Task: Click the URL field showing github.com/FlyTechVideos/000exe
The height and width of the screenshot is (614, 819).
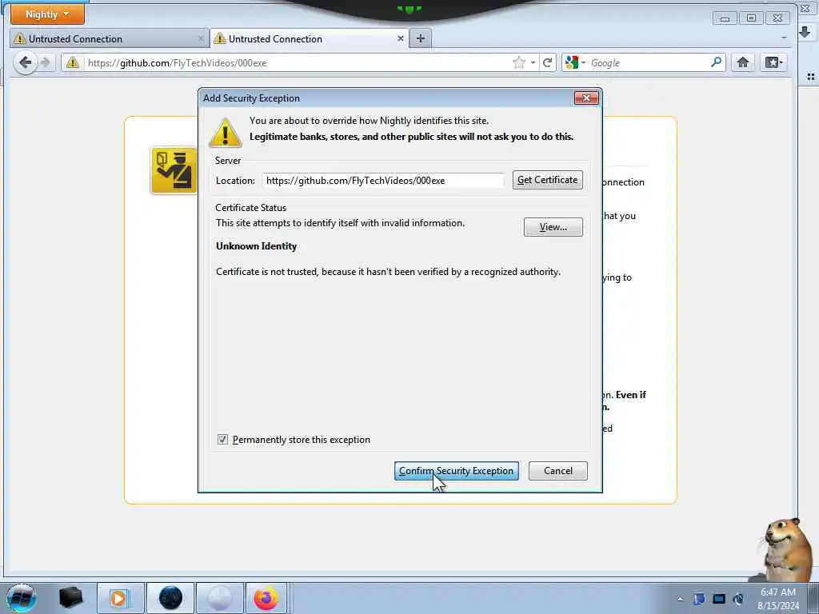Action: [298, 62]
